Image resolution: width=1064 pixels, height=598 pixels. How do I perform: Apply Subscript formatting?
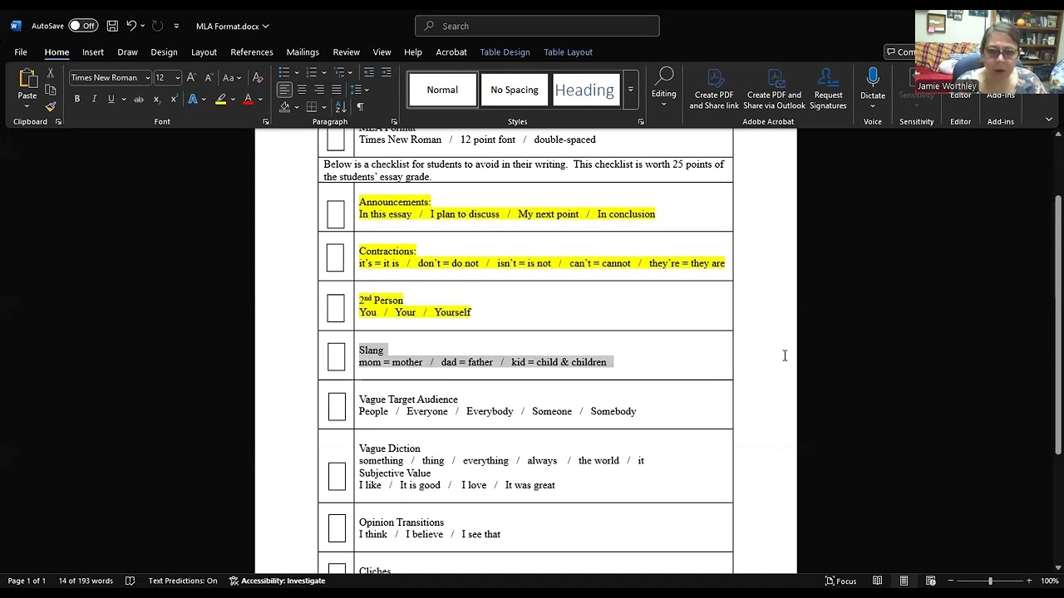[156, 99]
